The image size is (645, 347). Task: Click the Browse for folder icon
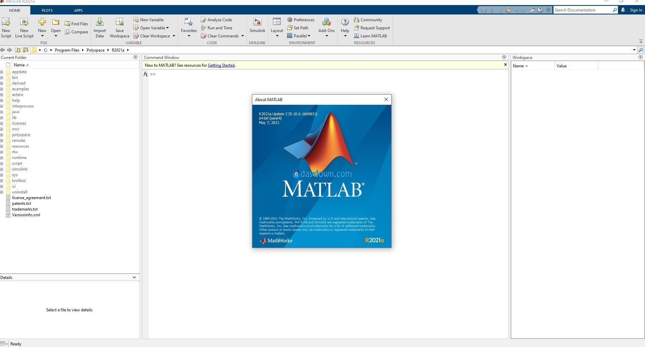click(x=25, y=50)
